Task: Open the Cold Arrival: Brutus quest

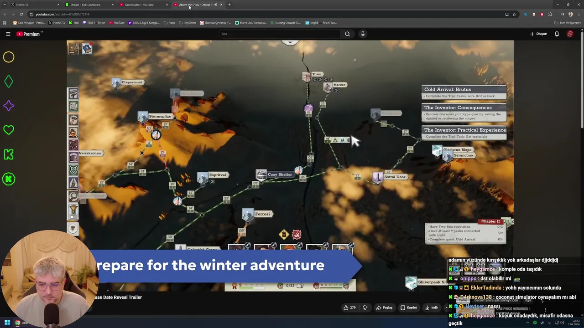Action: tap(464, 92)
